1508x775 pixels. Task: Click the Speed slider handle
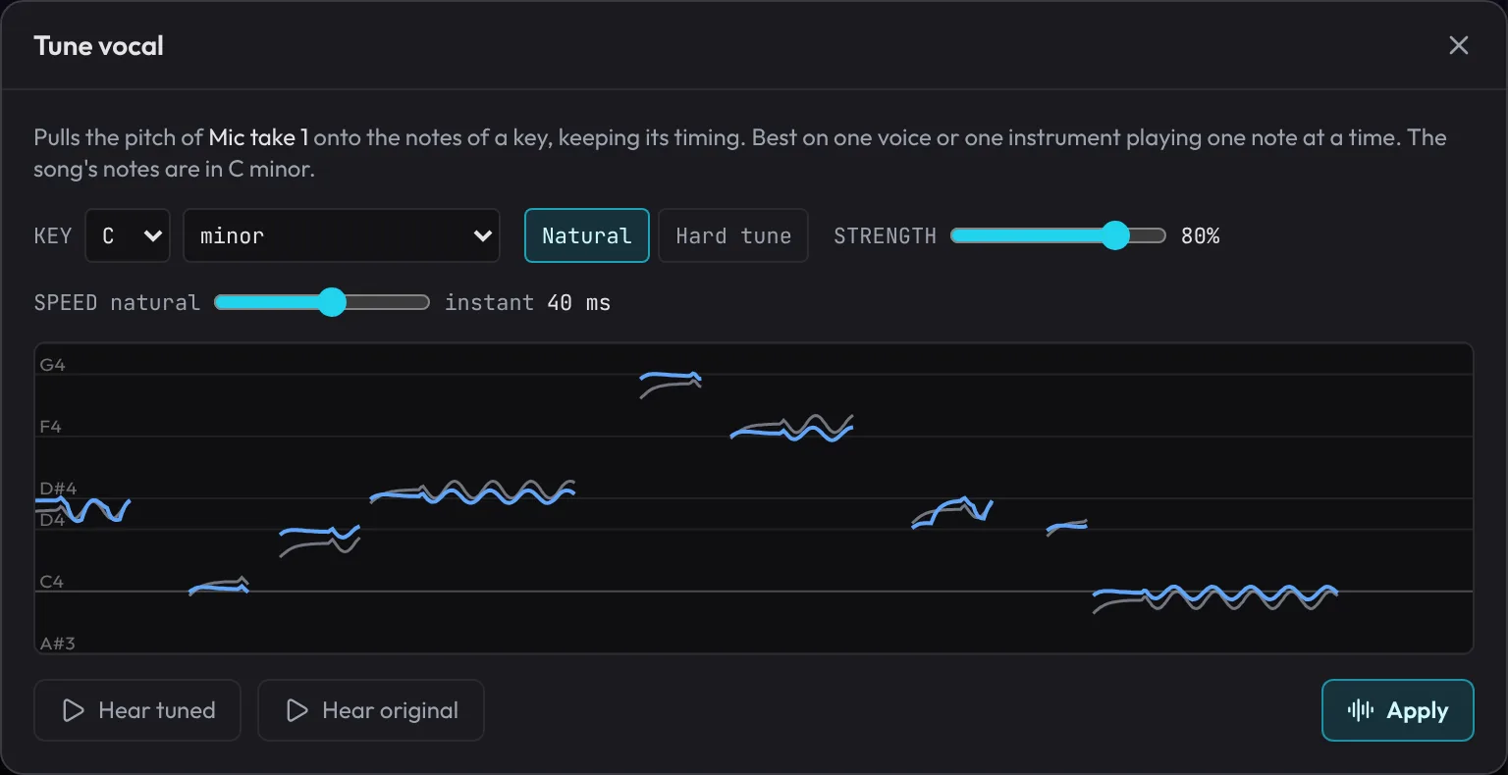tap(333, 302)
